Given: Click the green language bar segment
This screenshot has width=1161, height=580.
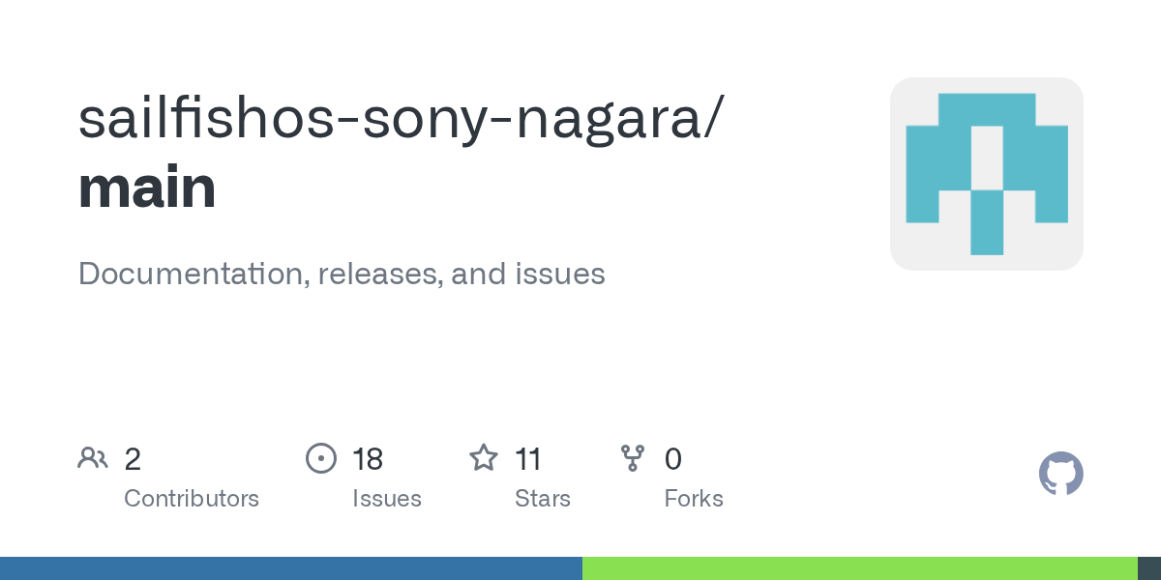Looking at the screenshot, I should coord(860,568).
